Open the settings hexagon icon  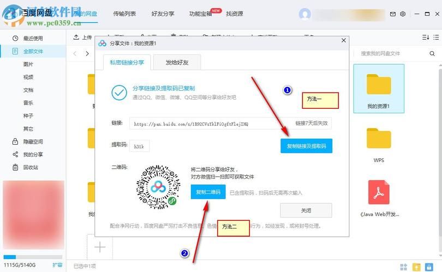click(x=403, y=14)
